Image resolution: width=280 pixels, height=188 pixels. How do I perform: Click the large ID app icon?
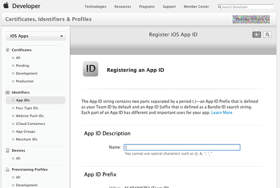(x=91, y=69)
